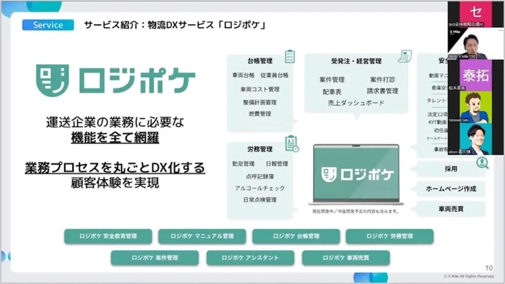Click the blue Service label
The height and width of the screenshot is (284, 505).
pos(48,25)
